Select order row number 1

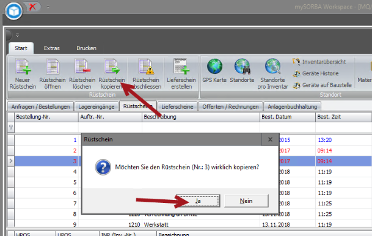pos(46,140)
